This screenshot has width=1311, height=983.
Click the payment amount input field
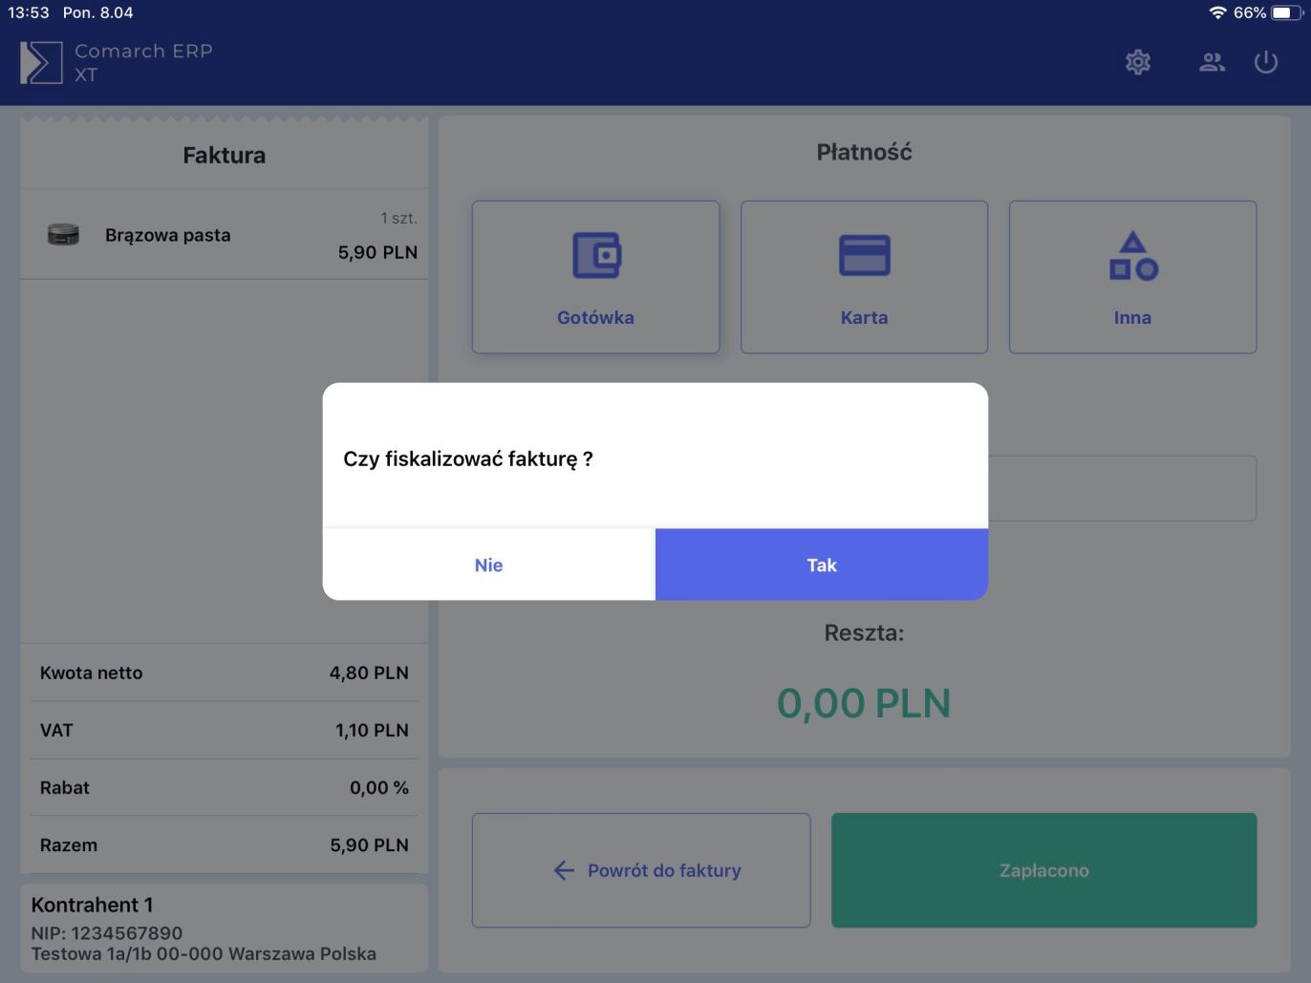[x=1121, y=488]
